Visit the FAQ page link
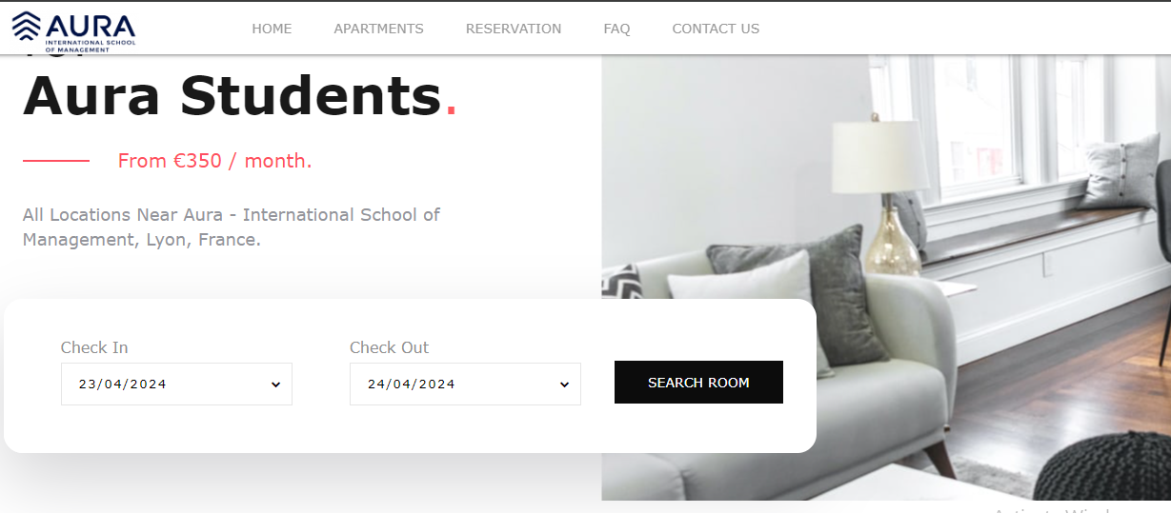 [616, 29]
